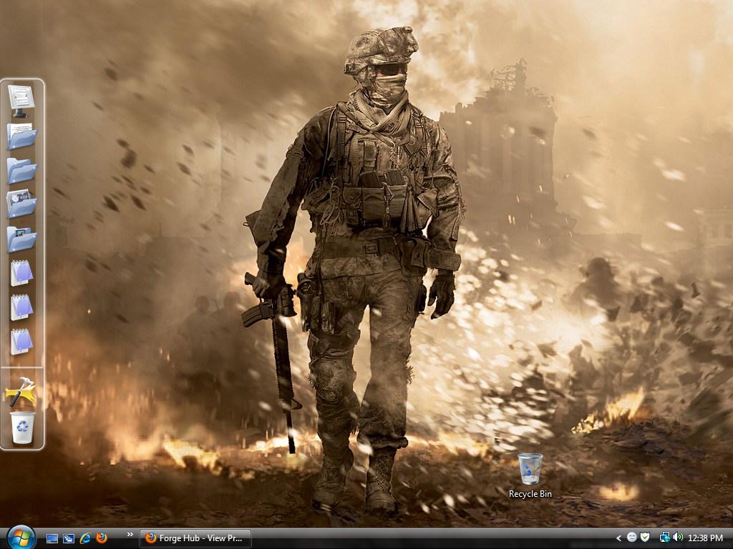Image resolution: width=733 pixels, height=549 pixels.
Task: Open the Windows Start orb
Action: pos(21,538)
